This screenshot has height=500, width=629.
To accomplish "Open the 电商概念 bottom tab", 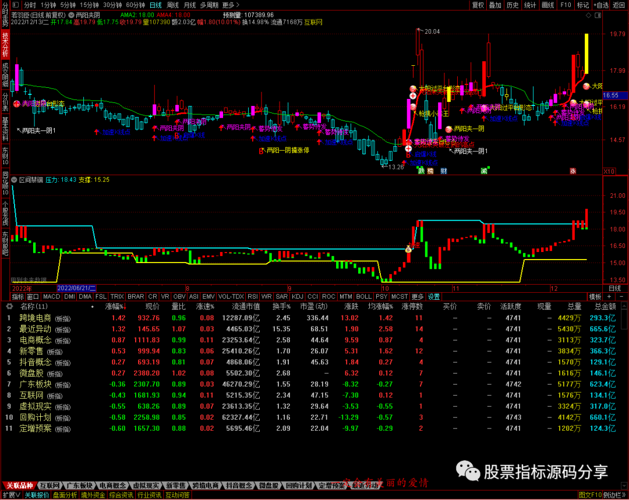I will (x=112, y=485).
